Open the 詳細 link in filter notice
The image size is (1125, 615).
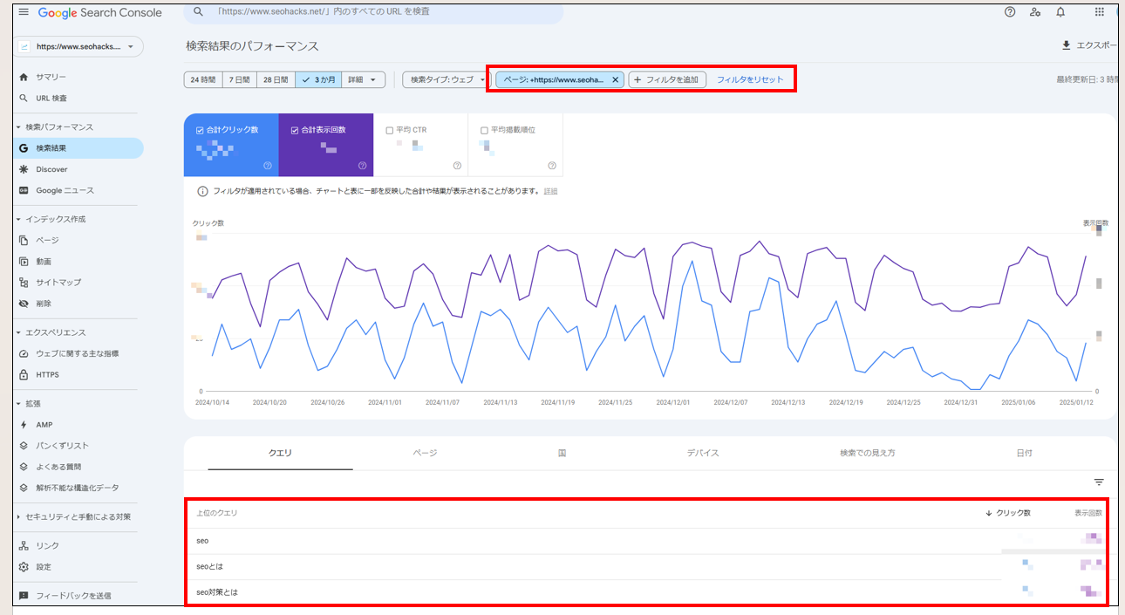point(551,191)
